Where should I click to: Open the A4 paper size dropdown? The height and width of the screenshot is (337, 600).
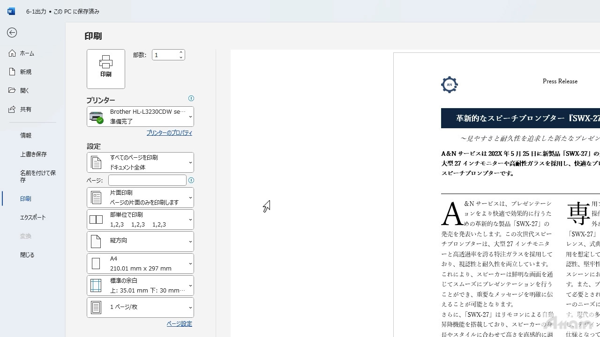[140, 264]
